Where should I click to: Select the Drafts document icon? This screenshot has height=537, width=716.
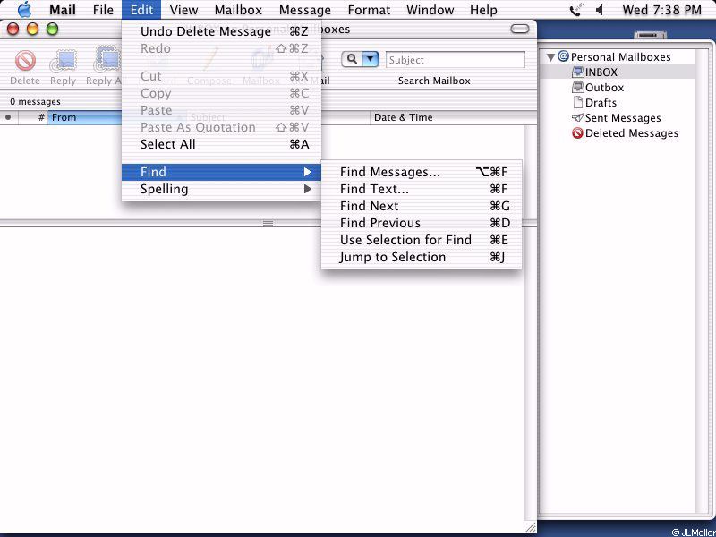point(578,102)
